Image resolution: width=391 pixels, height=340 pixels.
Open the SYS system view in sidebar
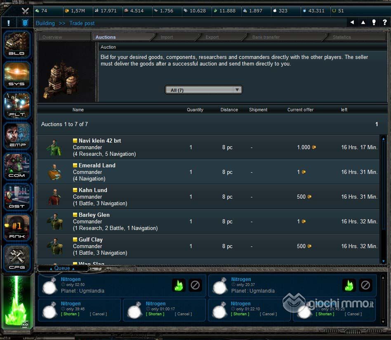click(x=17, y=75)
